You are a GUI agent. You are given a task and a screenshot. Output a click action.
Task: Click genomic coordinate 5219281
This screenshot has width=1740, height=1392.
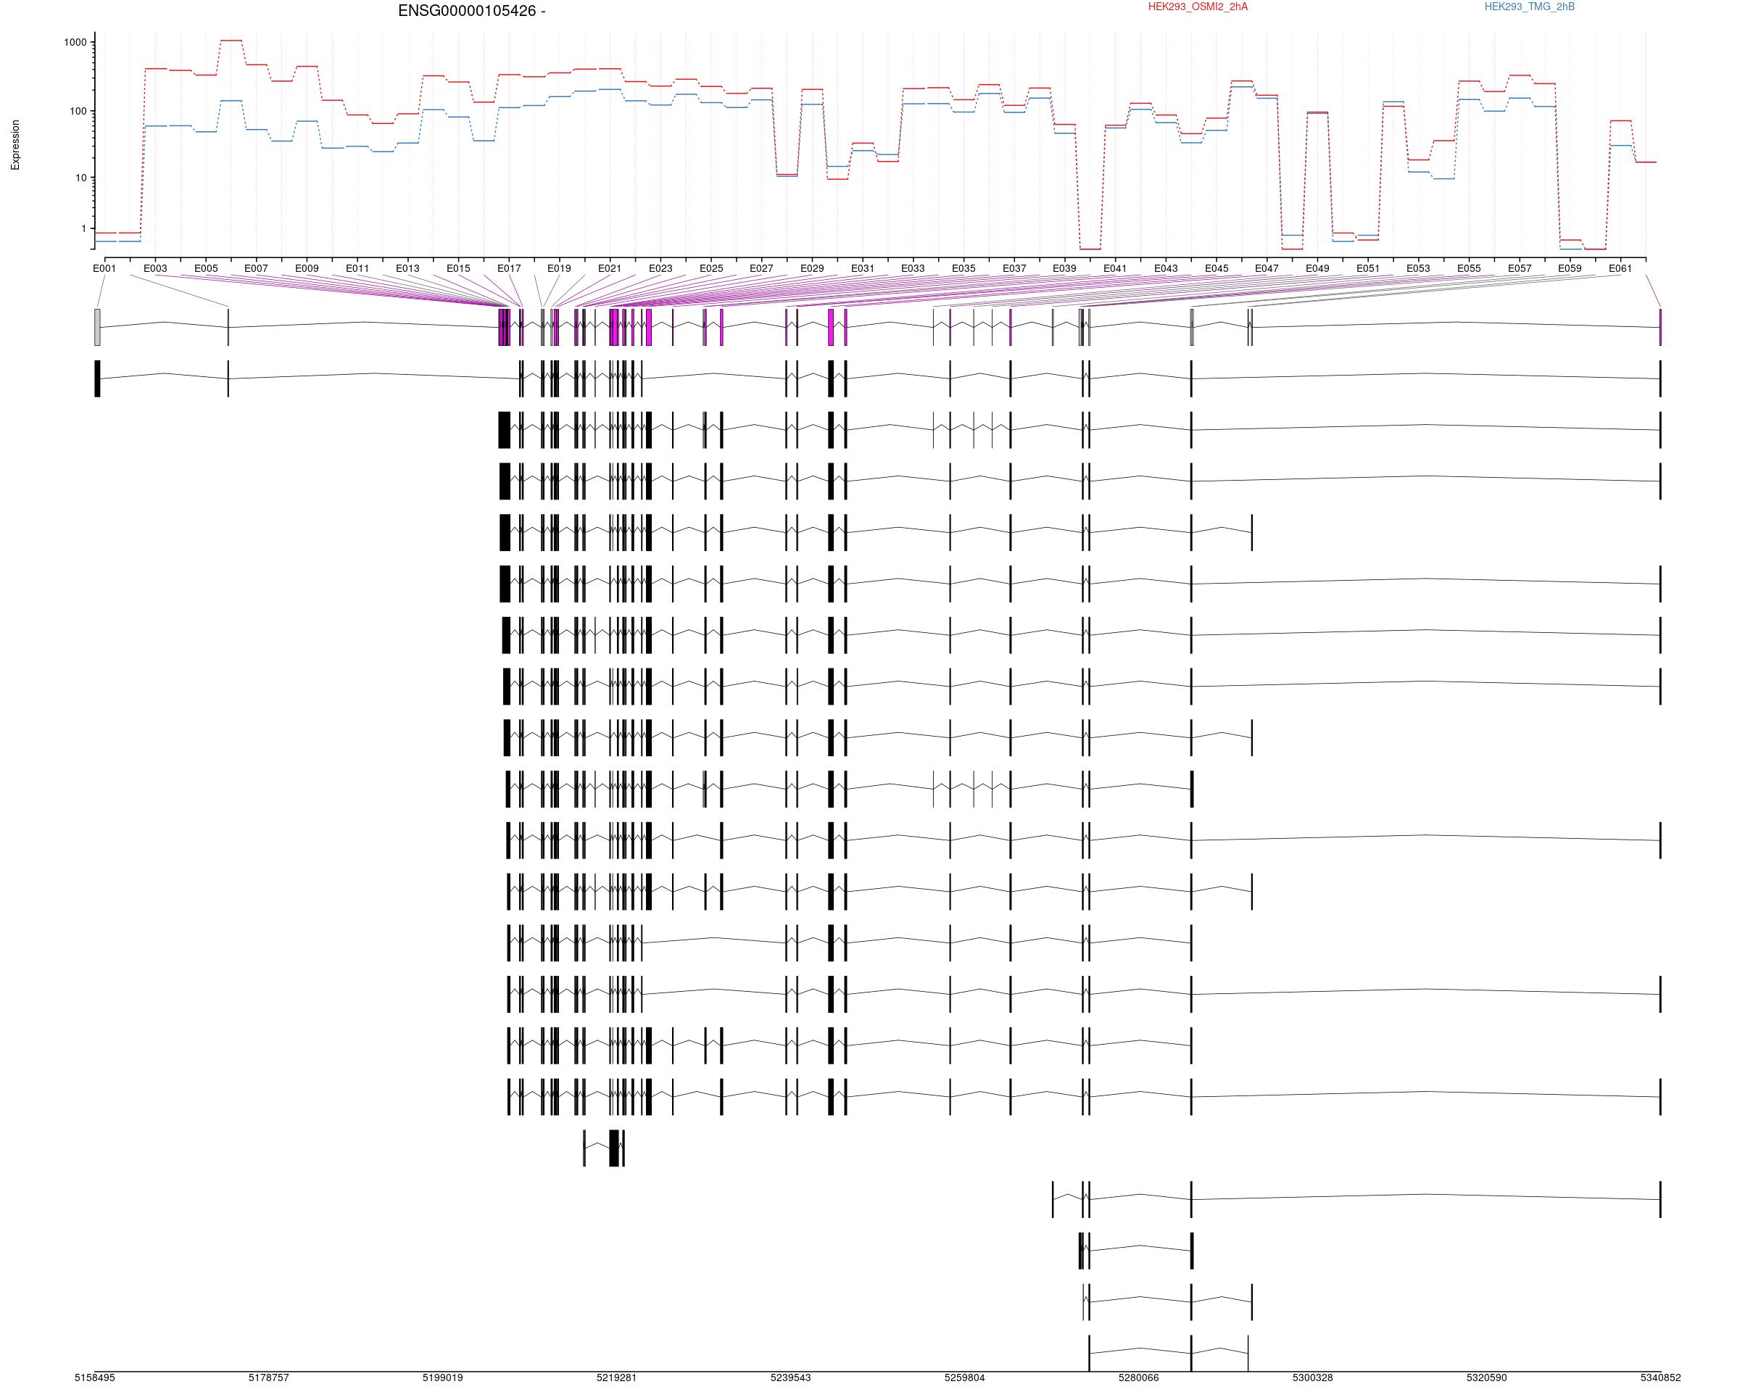(x=616, y=1378)
